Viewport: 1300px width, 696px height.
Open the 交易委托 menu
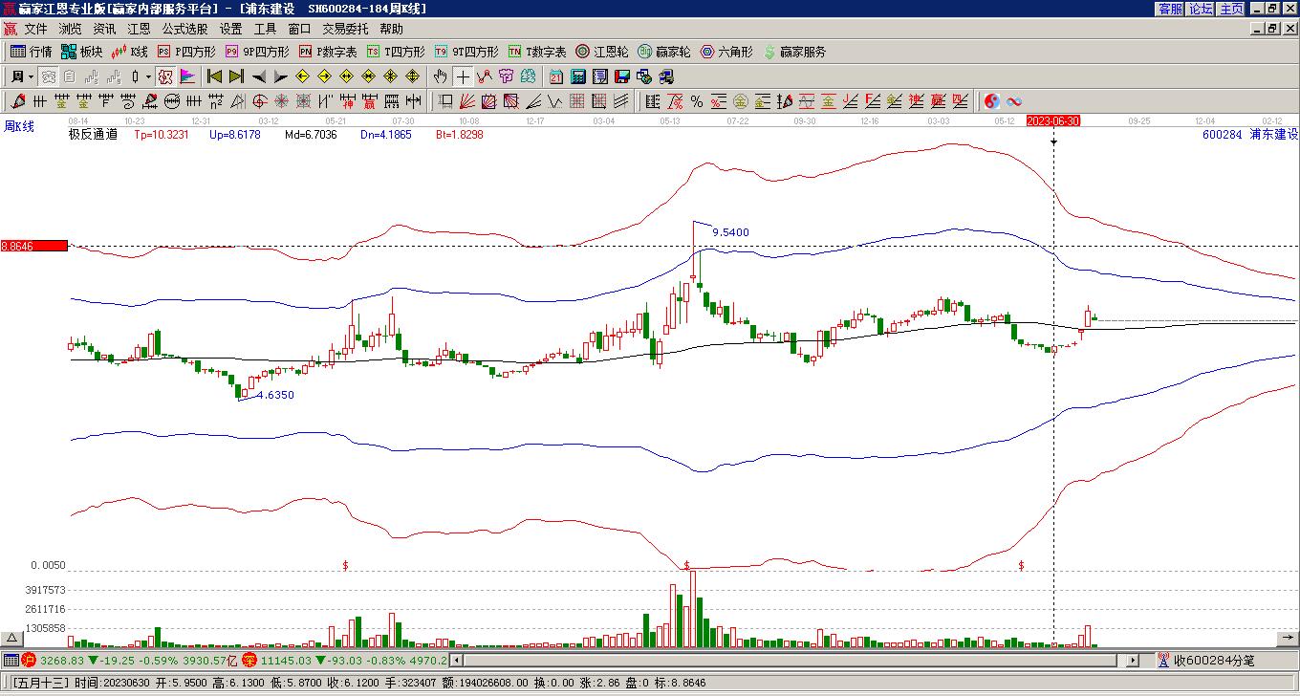(x=345, y=30)
